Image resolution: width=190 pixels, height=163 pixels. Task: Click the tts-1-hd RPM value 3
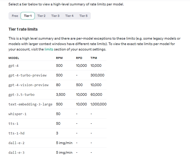coord(57,133)
